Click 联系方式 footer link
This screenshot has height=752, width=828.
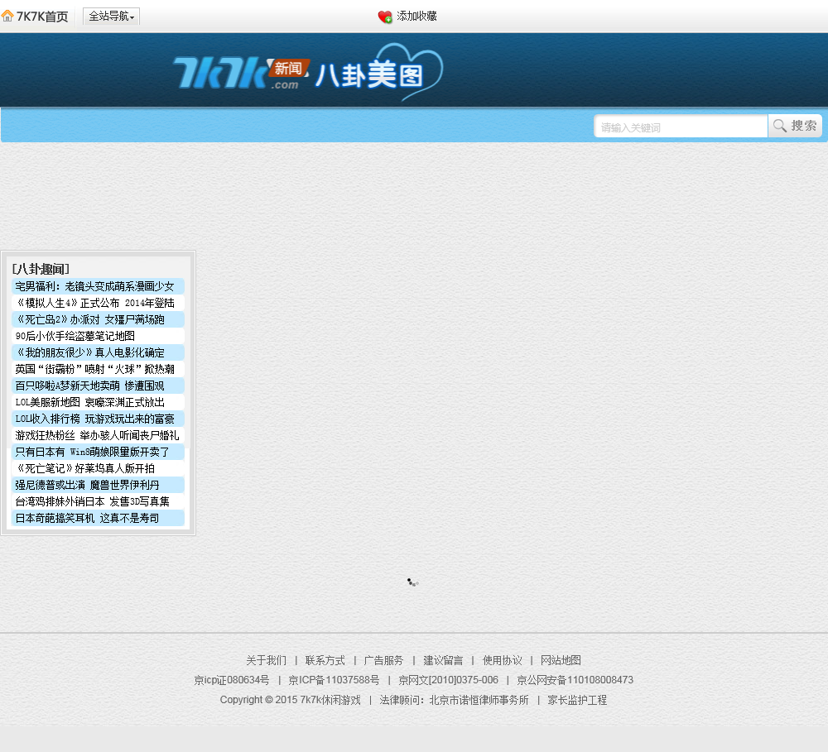tap(325, 660)
